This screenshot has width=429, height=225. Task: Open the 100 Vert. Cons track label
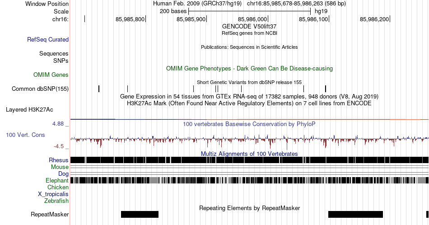(x=25, y=135)
